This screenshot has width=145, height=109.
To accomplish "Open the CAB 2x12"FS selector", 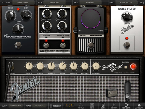I will [x=39, y=106].
